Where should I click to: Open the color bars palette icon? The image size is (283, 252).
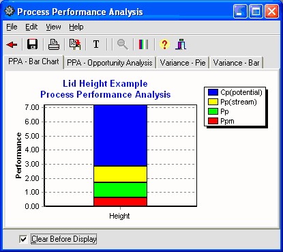[x=143, y=44]
